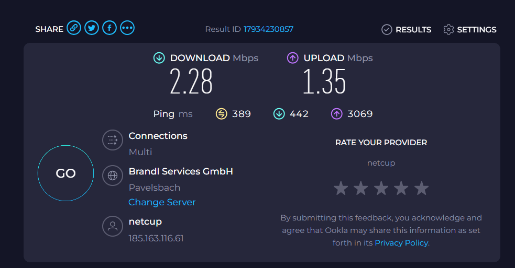Image resolution: width=515 pixels, height=268 pixels.
Task: Copy the share link icon
Action: coord(74,28)
